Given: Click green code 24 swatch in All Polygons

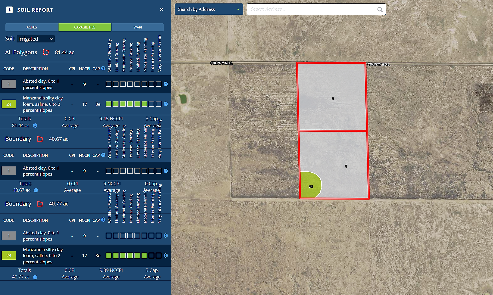Looking at the screenshot, I should coord(9,104).
